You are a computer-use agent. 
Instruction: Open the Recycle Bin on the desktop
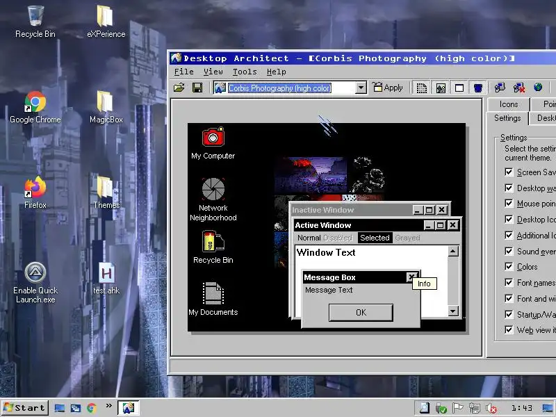[35, 22]
